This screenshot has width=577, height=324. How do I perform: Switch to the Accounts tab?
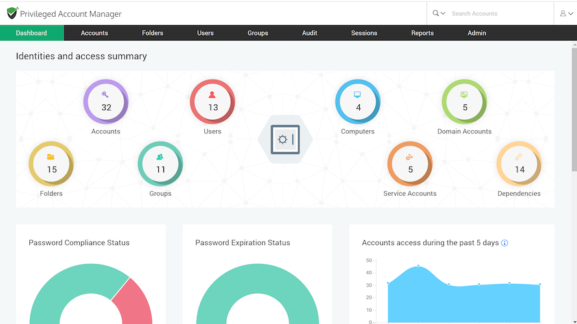tap(94, 33)
